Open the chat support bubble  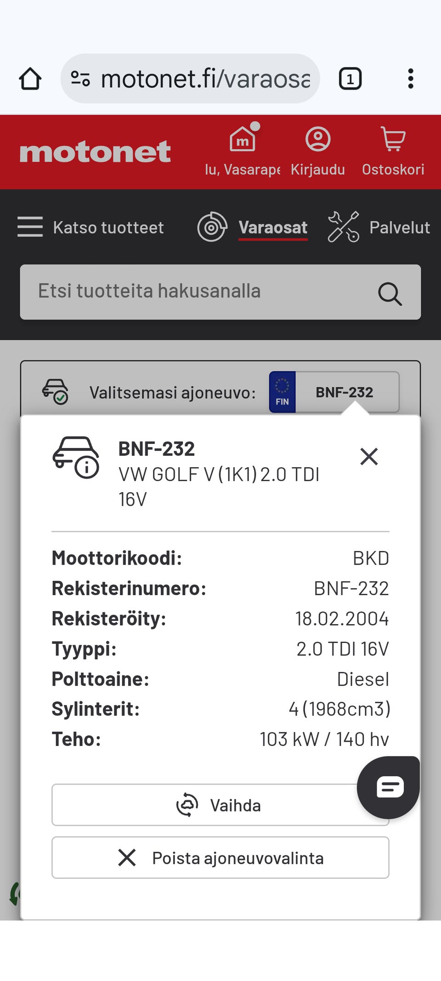pos(389,787)
